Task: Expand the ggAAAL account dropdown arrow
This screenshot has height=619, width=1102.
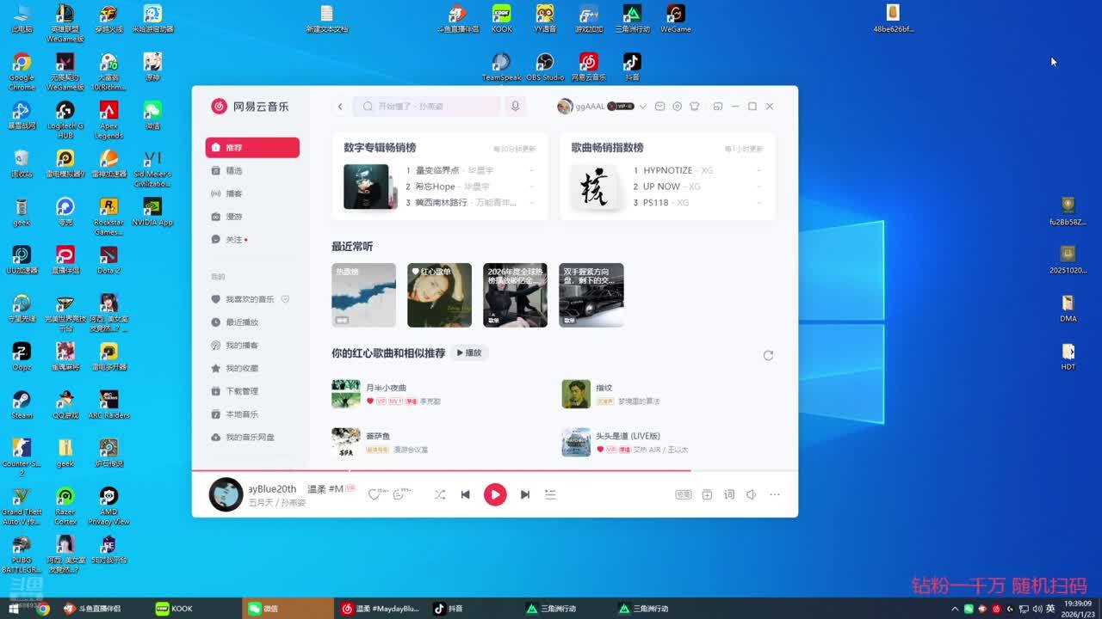Action: pyautogui.click(x=642, y=107)
